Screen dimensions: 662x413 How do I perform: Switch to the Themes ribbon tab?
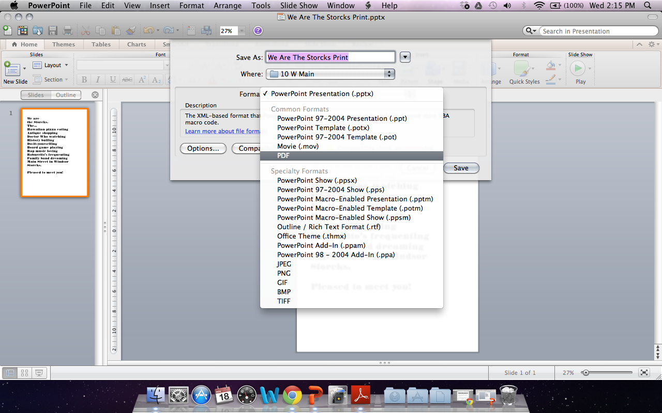[x=64, y=44]
